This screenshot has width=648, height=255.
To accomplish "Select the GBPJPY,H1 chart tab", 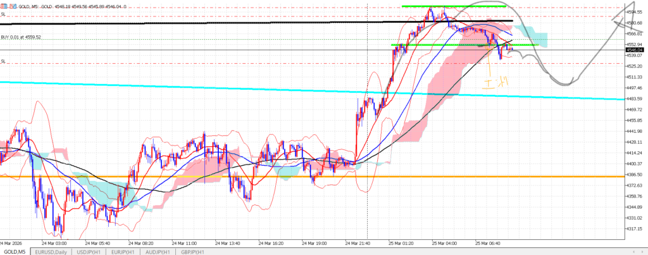I will tap(191, 251).
